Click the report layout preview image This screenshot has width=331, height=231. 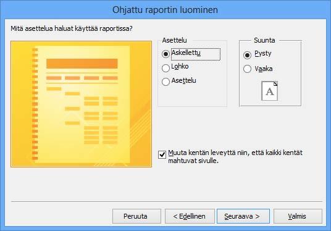click(82, 104)
